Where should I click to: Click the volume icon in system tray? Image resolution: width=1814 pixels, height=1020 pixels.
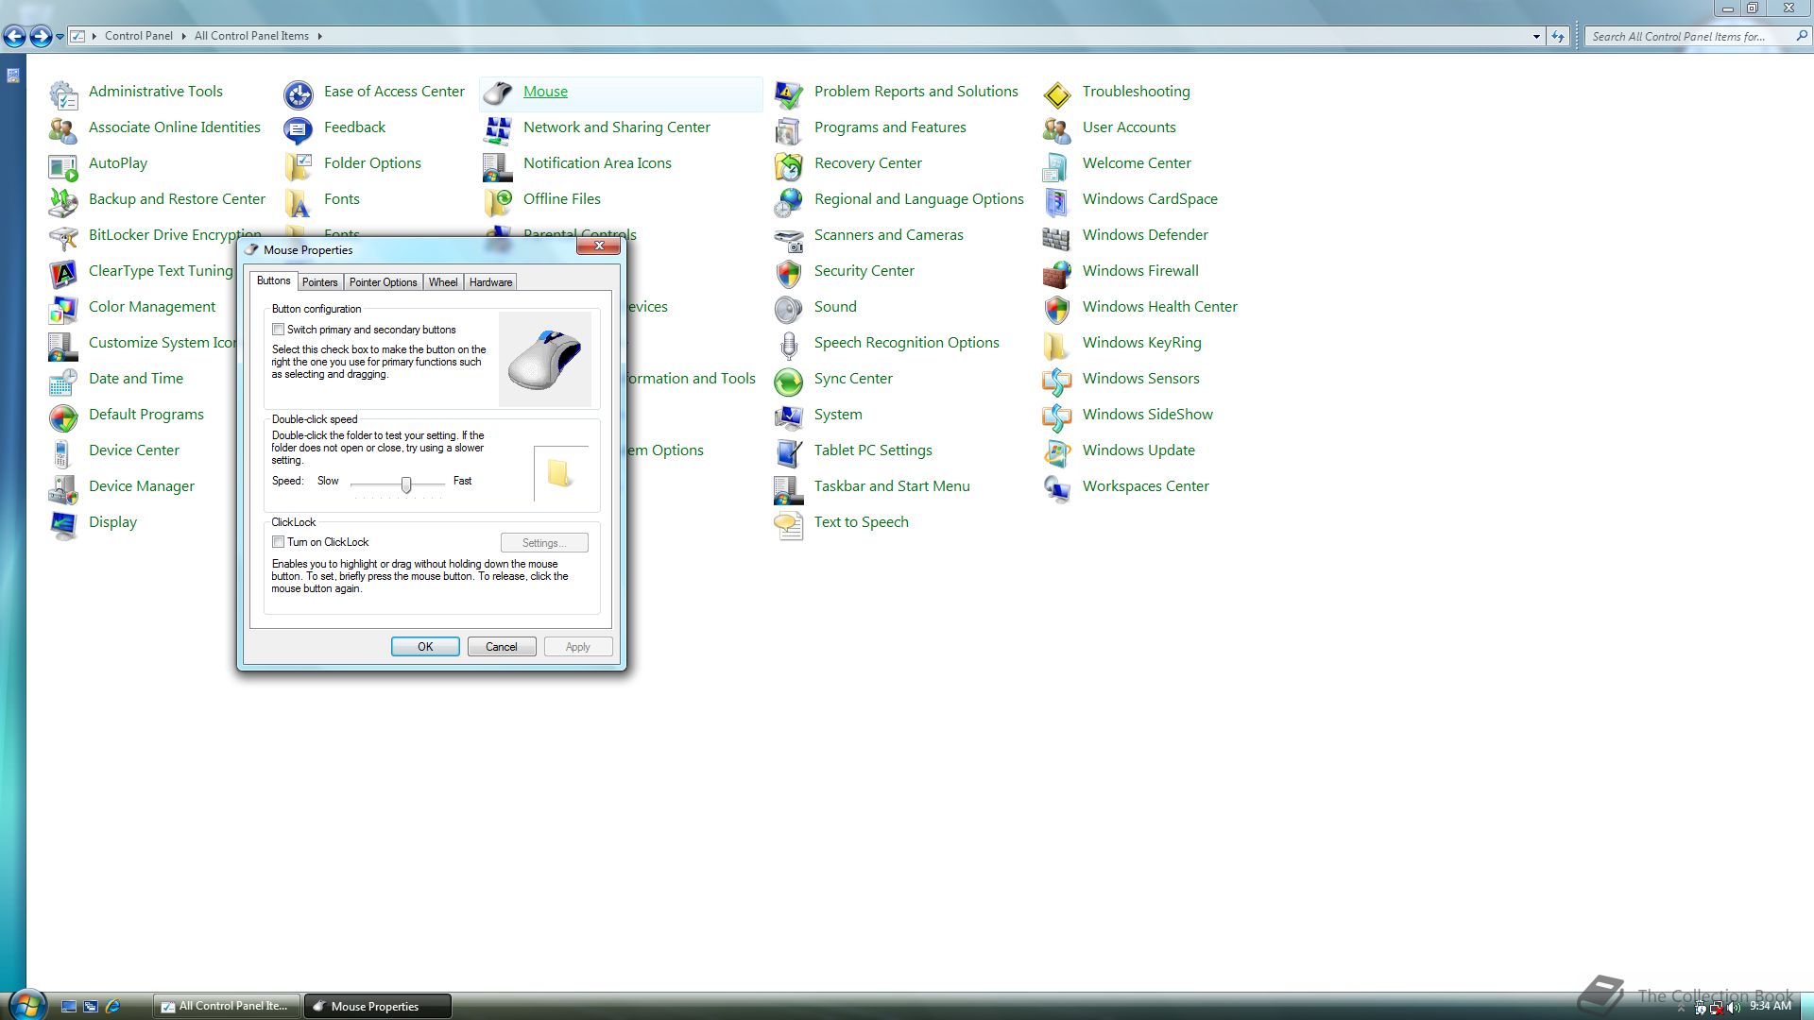point(1734,1007)
